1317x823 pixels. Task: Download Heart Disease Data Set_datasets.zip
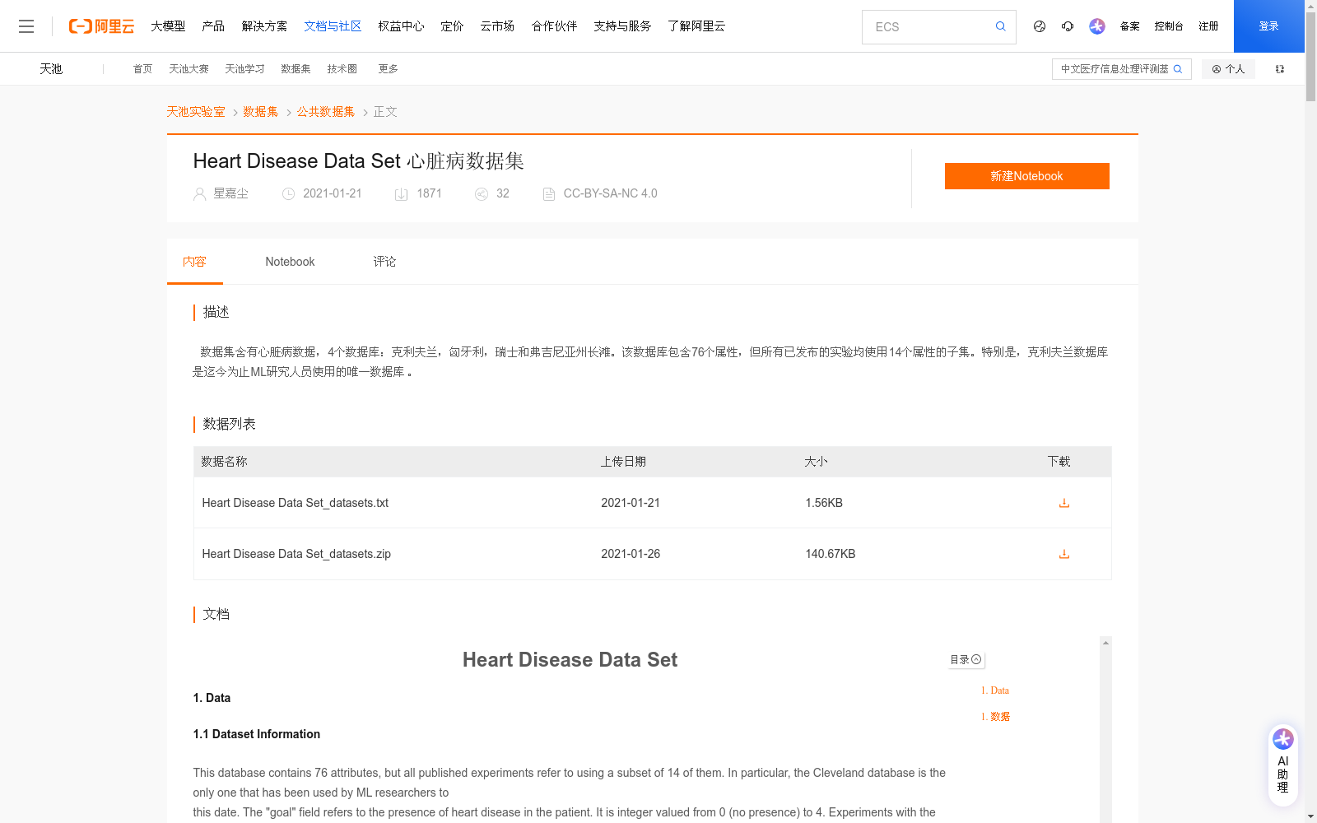click(1063, 554)
